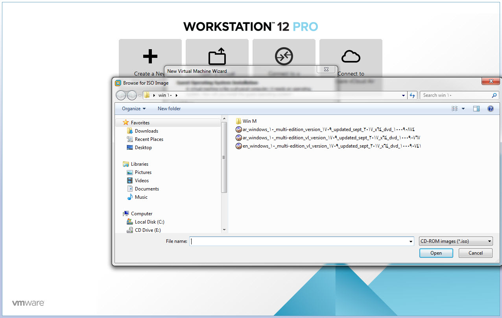Viewport: 502px width, 318px height.
Task: Click the navigation pane scrollbar thumb
Action: pos(224,157)
